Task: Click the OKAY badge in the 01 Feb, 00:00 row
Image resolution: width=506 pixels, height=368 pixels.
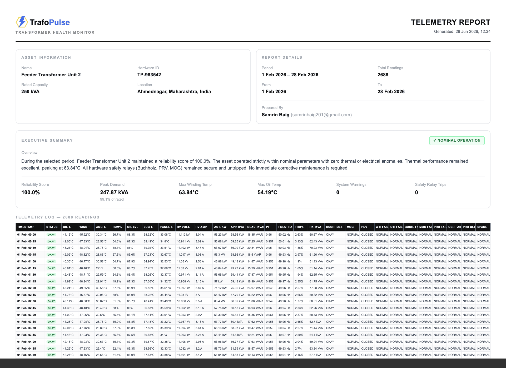Action: (51, 235)
